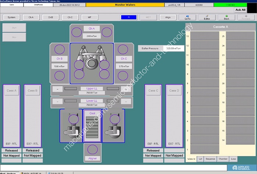Switch to the Sequence tab
Image resolution: width=257 pixels, height=174 pixels.
210,159
